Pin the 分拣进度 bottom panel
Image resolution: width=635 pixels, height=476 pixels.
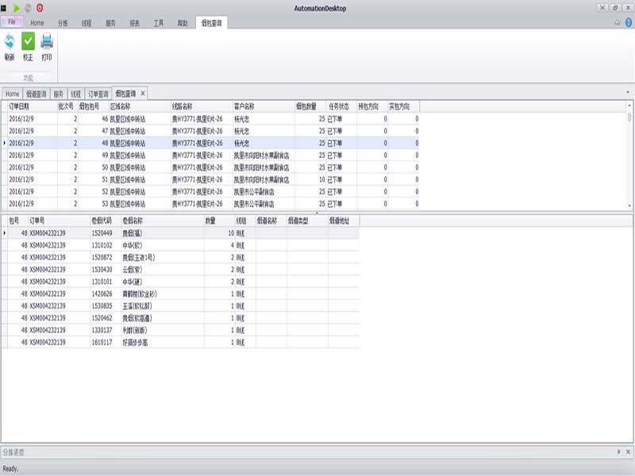tap(618, 452)
